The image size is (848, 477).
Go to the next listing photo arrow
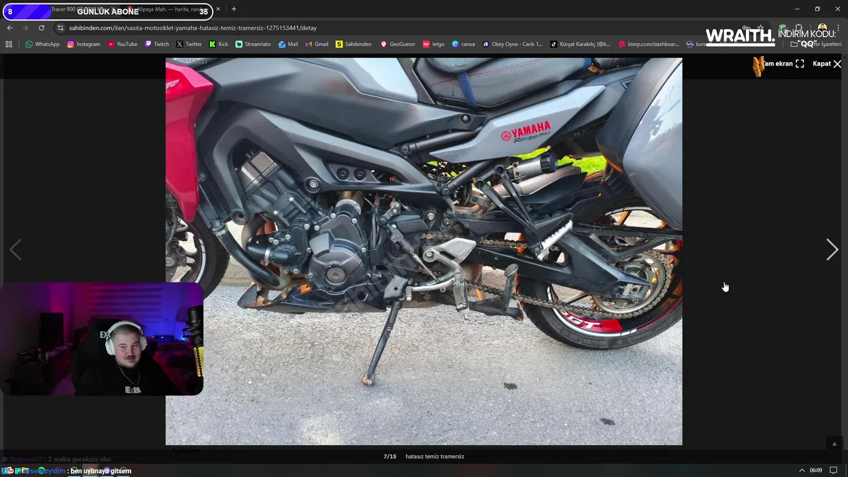click(832, 250)
